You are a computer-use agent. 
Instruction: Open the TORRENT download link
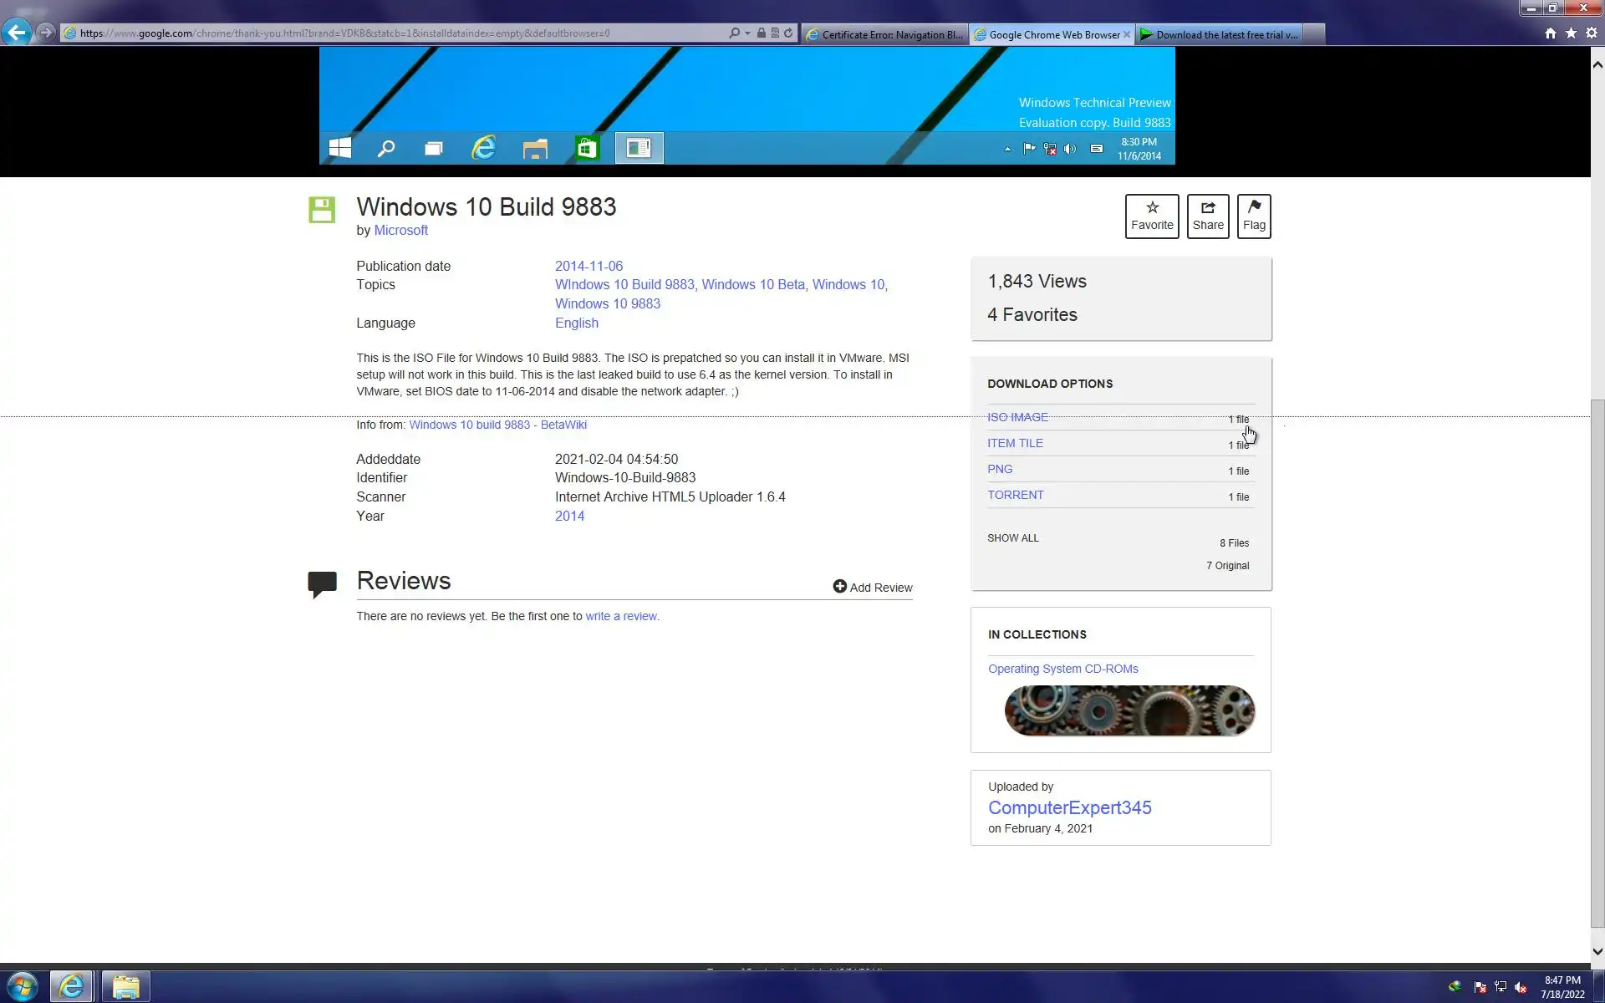point(1015,495)
